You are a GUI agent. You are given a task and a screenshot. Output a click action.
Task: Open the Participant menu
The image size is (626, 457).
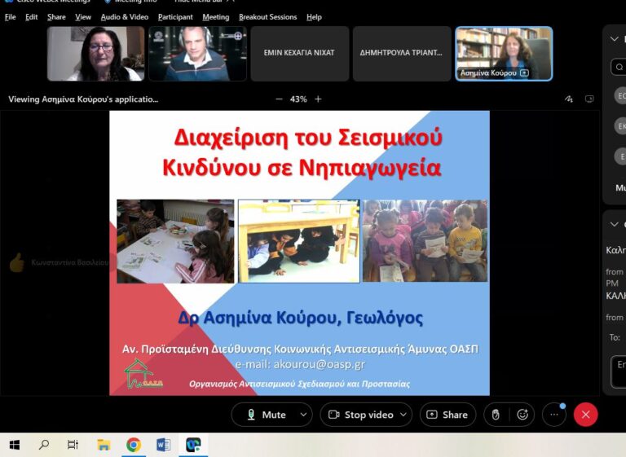(175, 17)
